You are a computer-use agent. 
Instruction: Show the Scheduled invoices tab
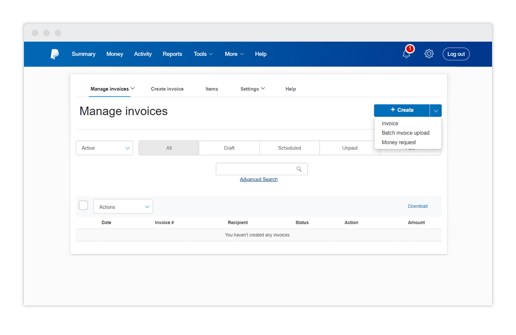click(x=289, y=148)
